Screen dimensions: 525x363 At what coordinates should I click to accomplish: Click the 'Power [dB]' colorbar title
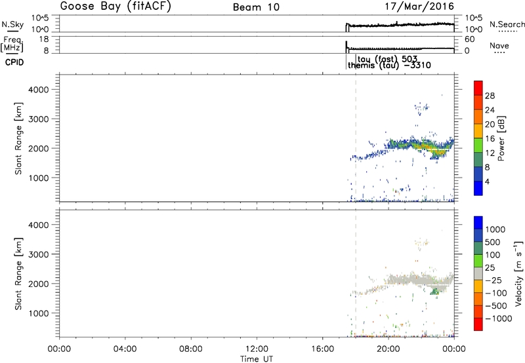501,138
